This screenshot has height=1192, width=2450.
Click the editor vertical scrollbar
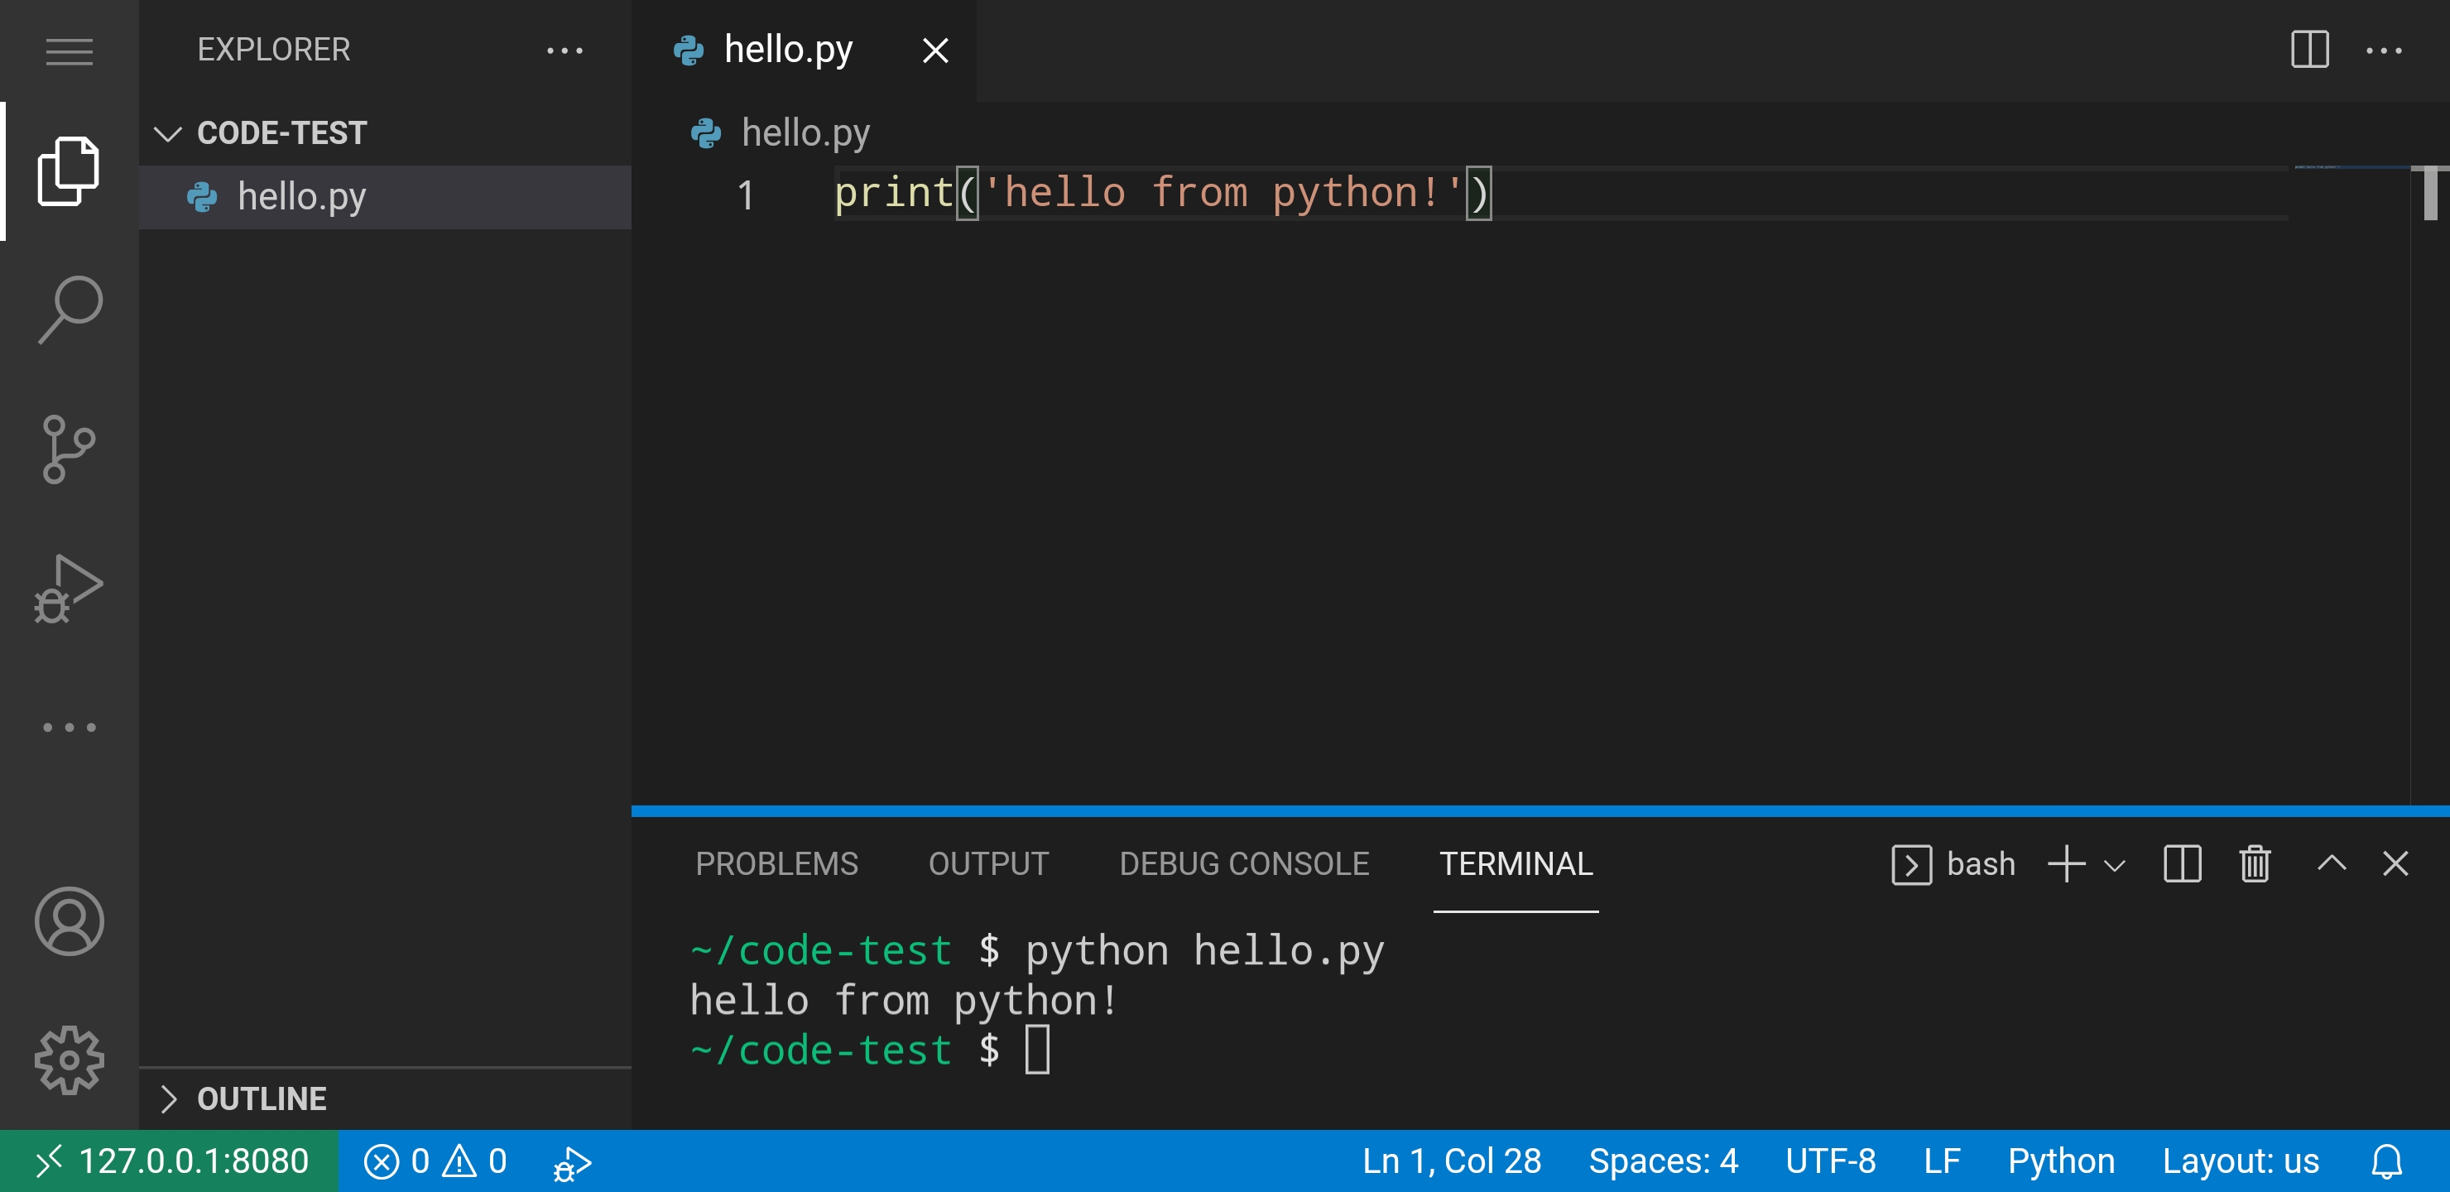pyautogui.click(x=2430, y=193)
